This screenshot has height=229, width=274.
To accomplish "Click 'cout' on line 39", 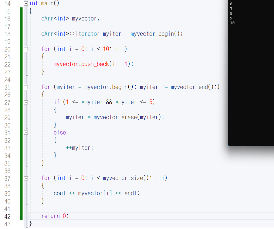I will pos(60,193).
